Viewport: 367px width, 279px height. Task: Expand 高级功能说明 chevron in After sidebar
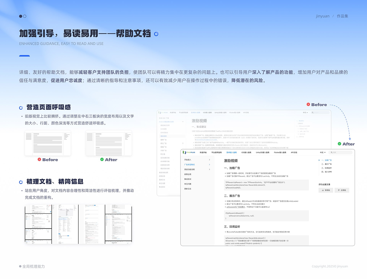pos(209,169)
